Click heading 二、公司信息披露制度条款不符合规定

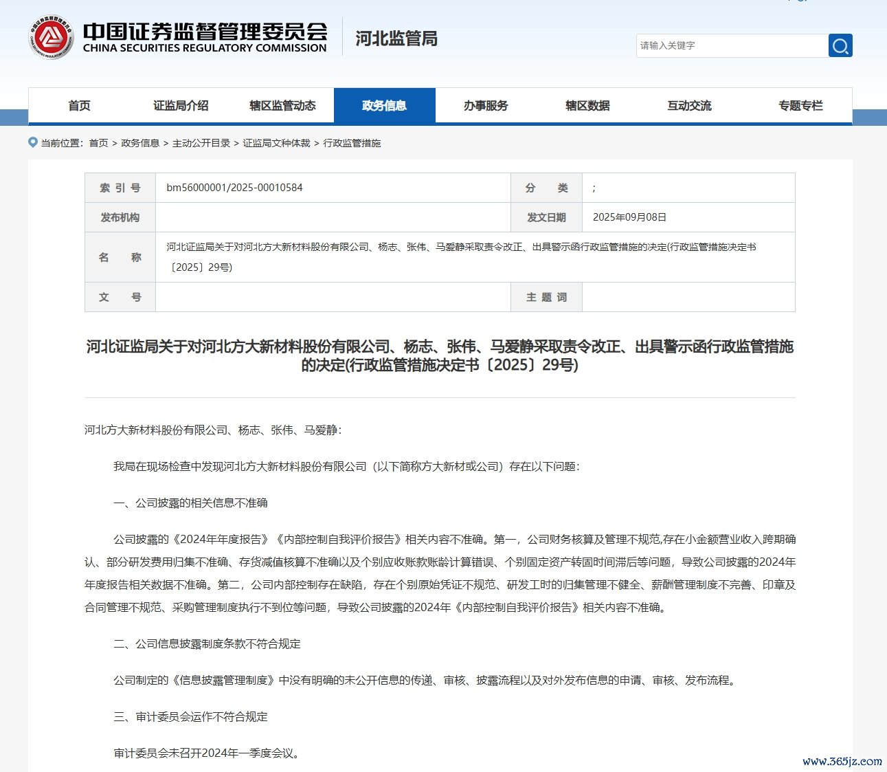coord(207,643)
